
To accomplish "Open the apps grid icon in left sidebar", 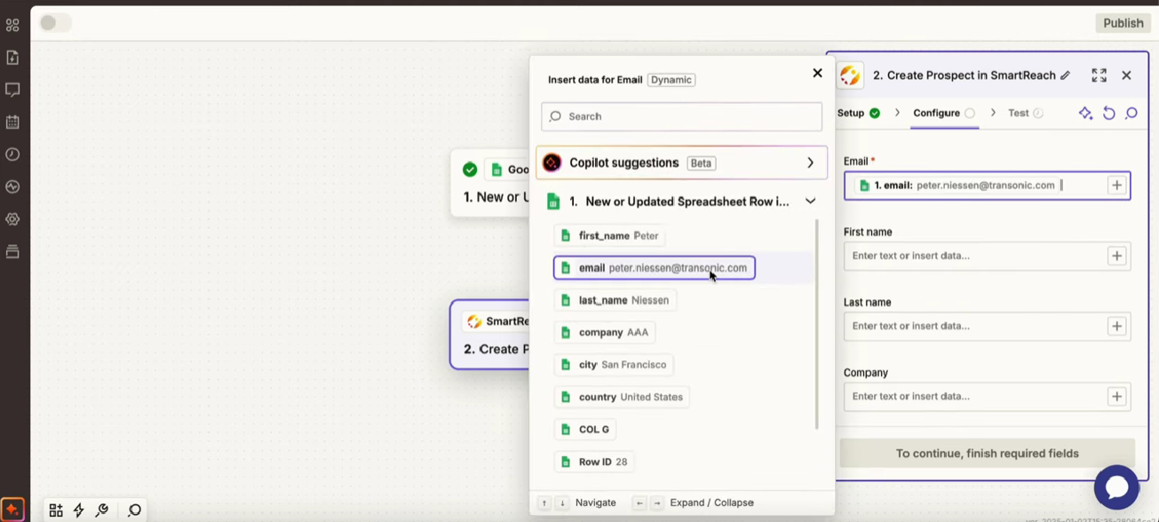I will coord(12,25).
